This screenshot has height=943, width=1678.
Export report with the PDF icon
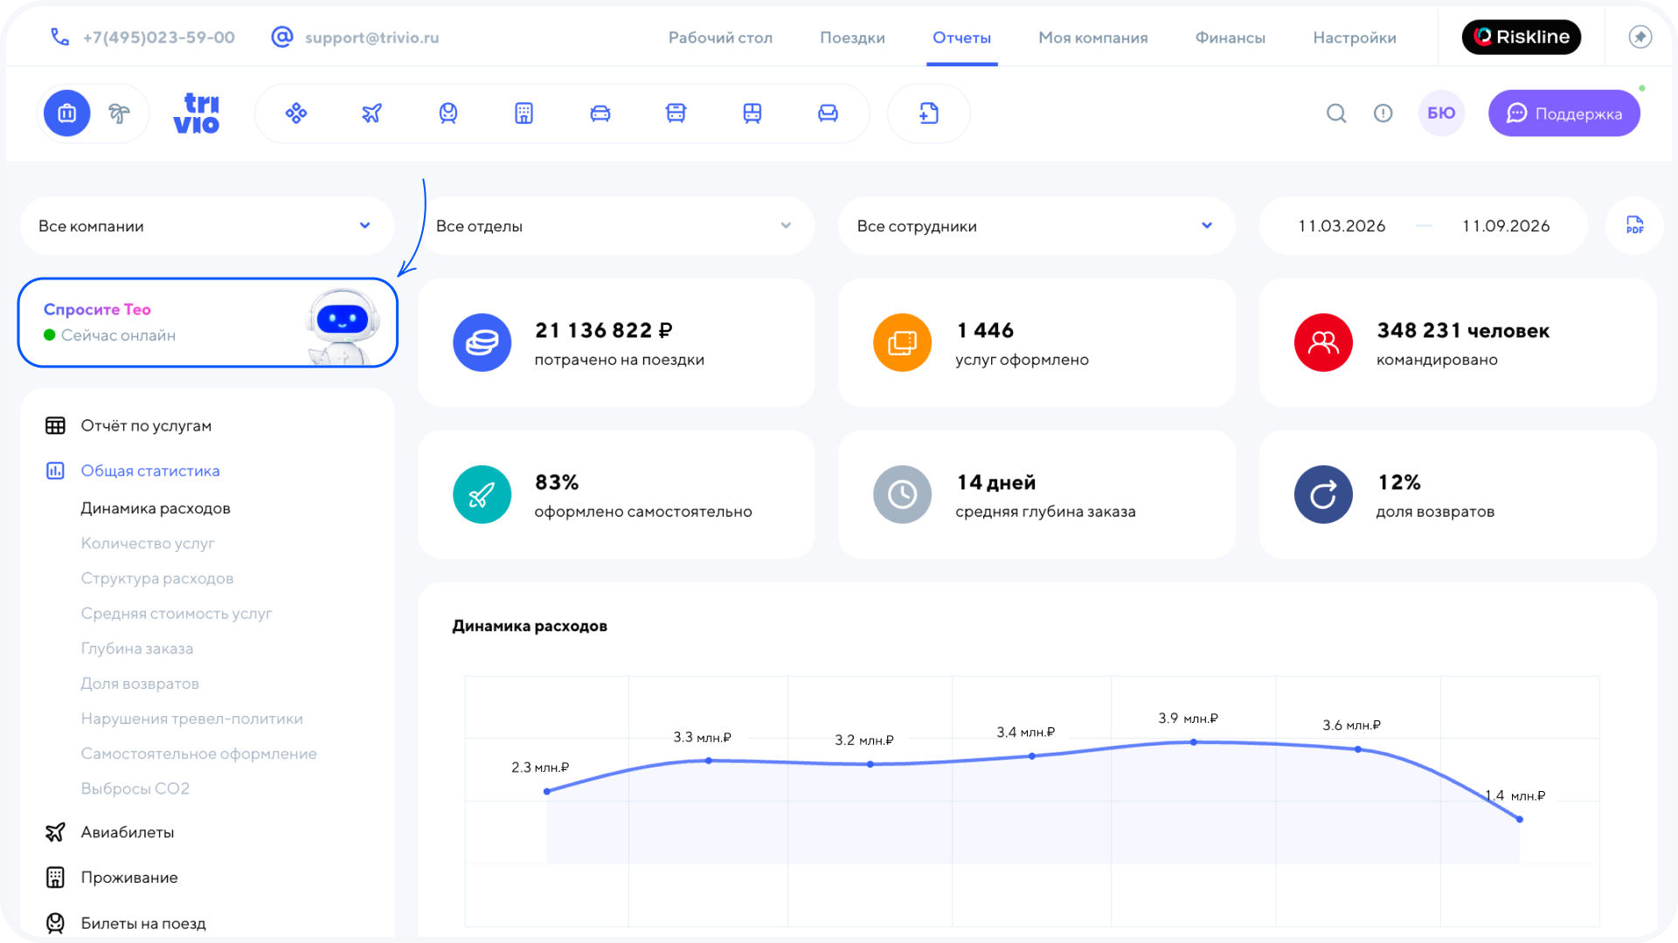1634,225
